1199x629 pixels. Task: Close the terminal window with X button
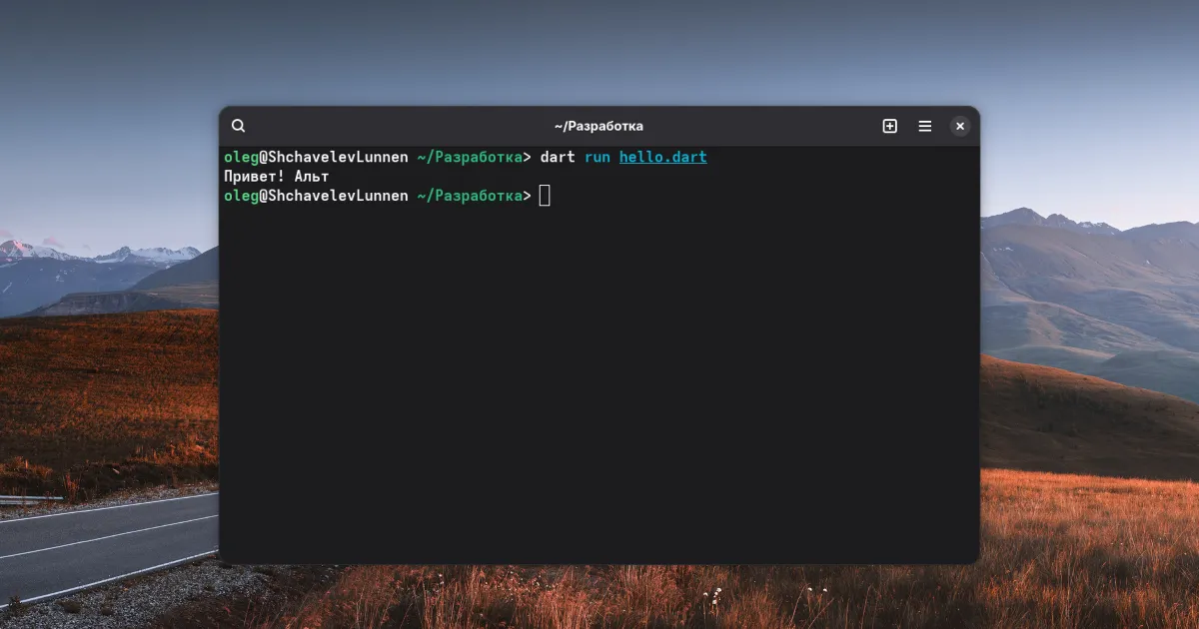pos(959,126)
